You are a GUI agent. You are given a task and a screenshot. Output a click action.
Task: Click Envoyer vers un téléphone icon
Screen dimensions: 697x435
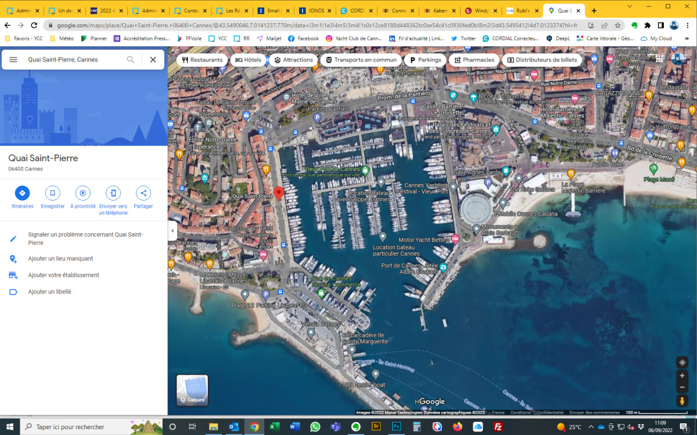tap(113, 193)
